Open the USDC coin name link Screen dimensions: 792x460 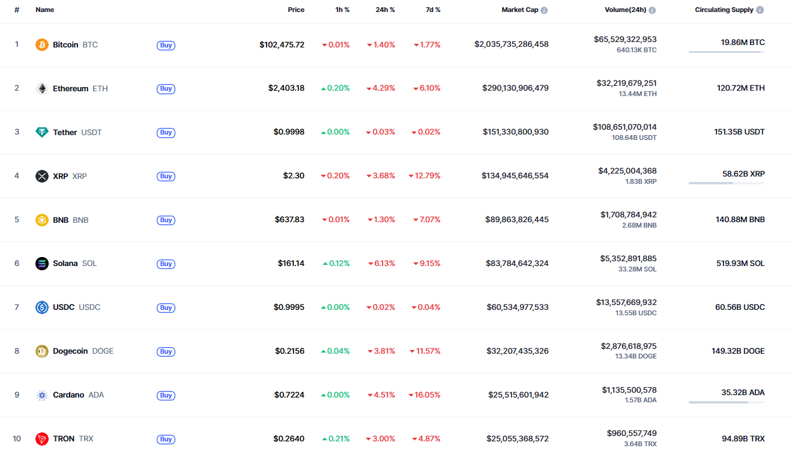pyautogui.click(x=64, y=307)
